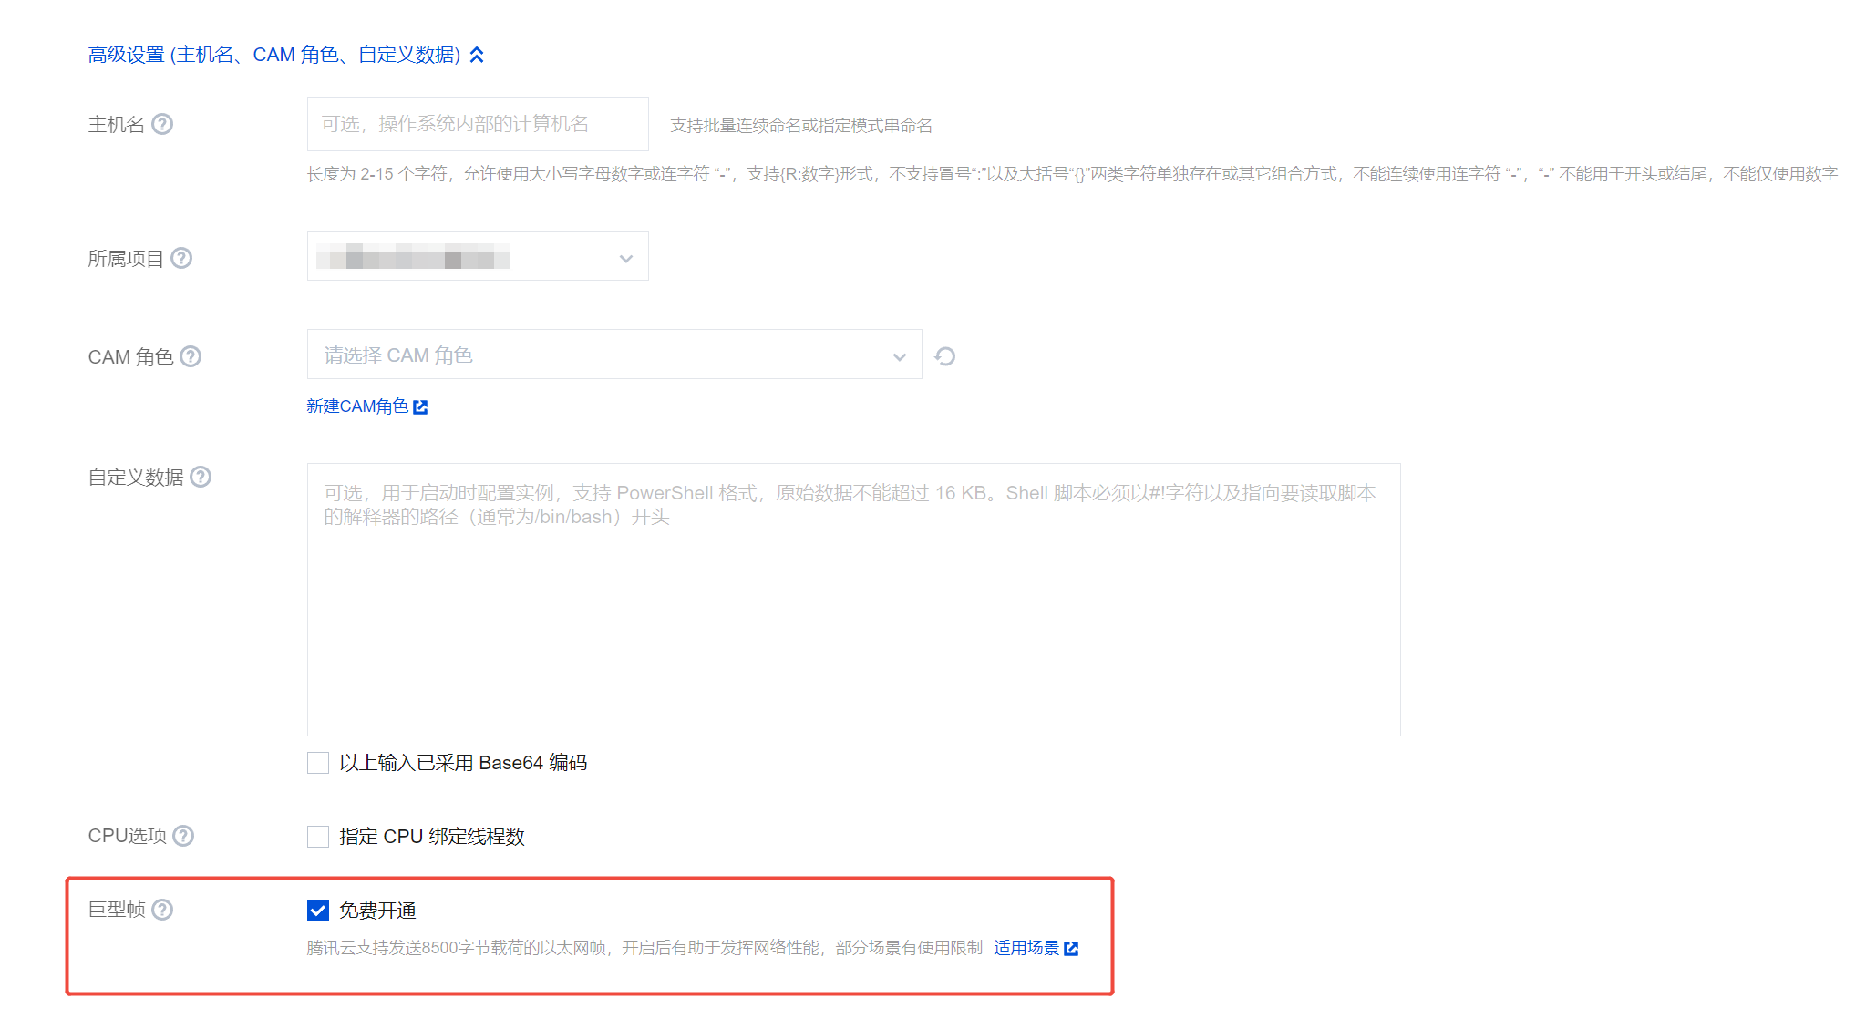Screen dimensions: 1876x1029
Task: Check 指定 CPU 绑定线程数 option
Action: click(x=318, y=837)
